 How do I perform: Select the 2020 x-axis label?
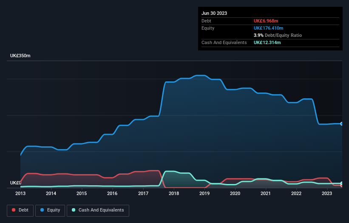tap(235, 193)
